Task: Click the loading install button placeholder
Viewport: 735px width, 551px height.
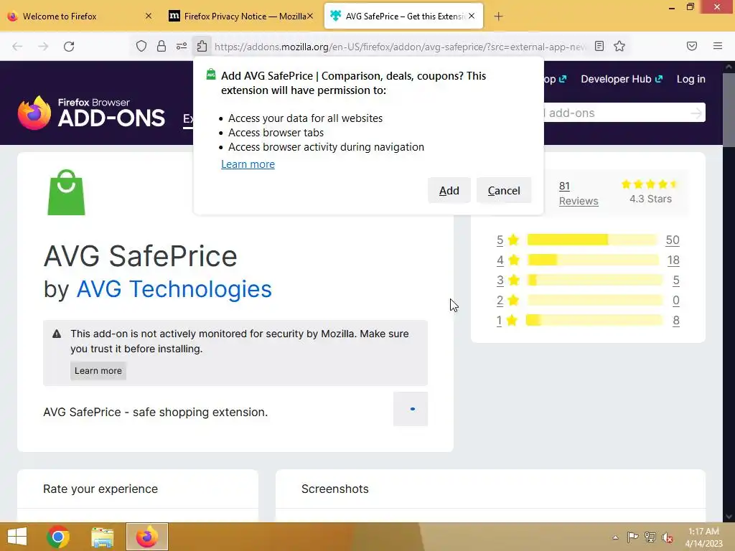Action: (x=411, y=409)
